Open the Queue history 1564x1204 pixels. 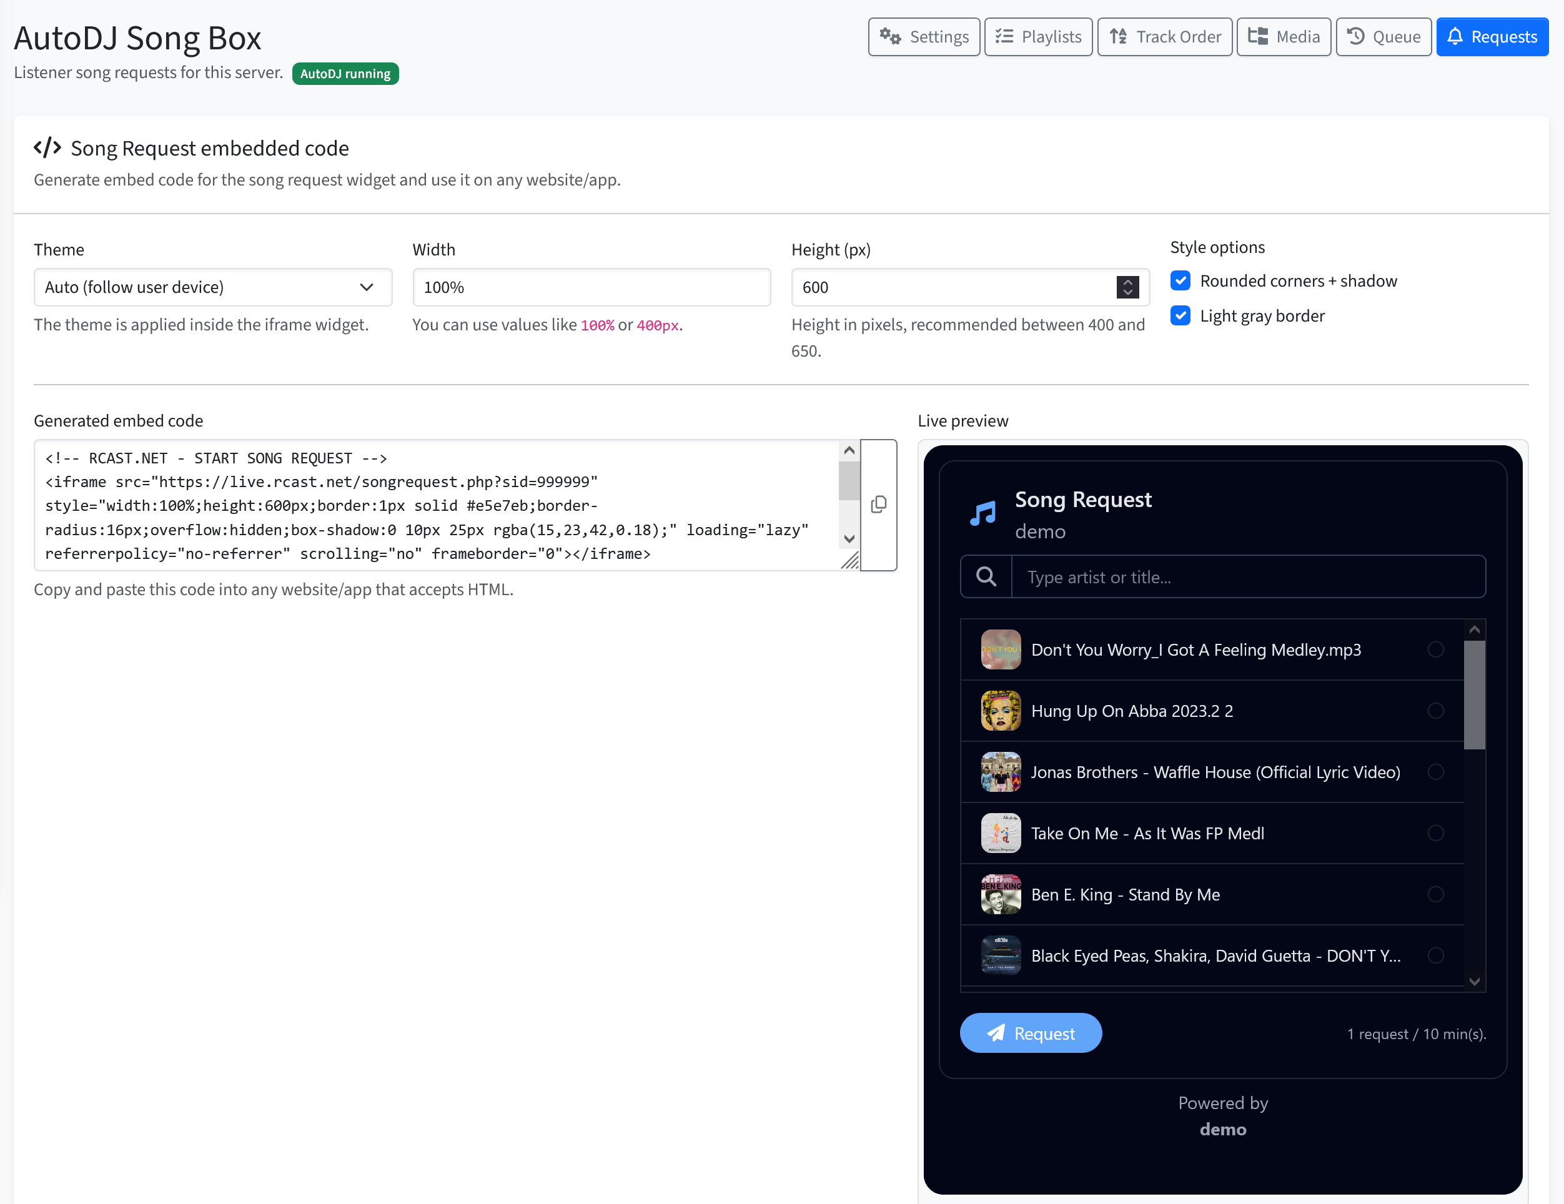click(x=1383, y=36)
